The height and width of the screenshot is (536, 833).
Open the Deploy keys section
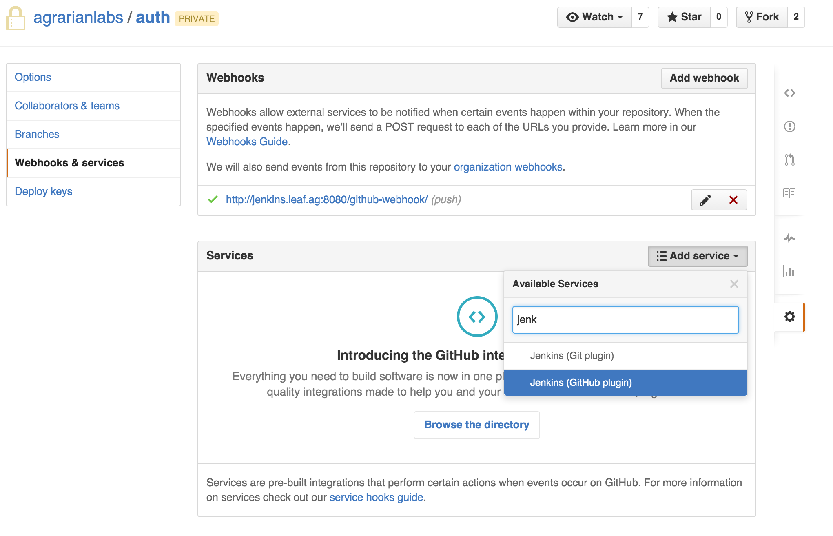[x=43, y=191]
